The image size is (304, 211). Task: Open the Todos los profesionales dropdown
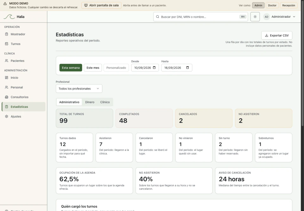click(x=79, y=89)
